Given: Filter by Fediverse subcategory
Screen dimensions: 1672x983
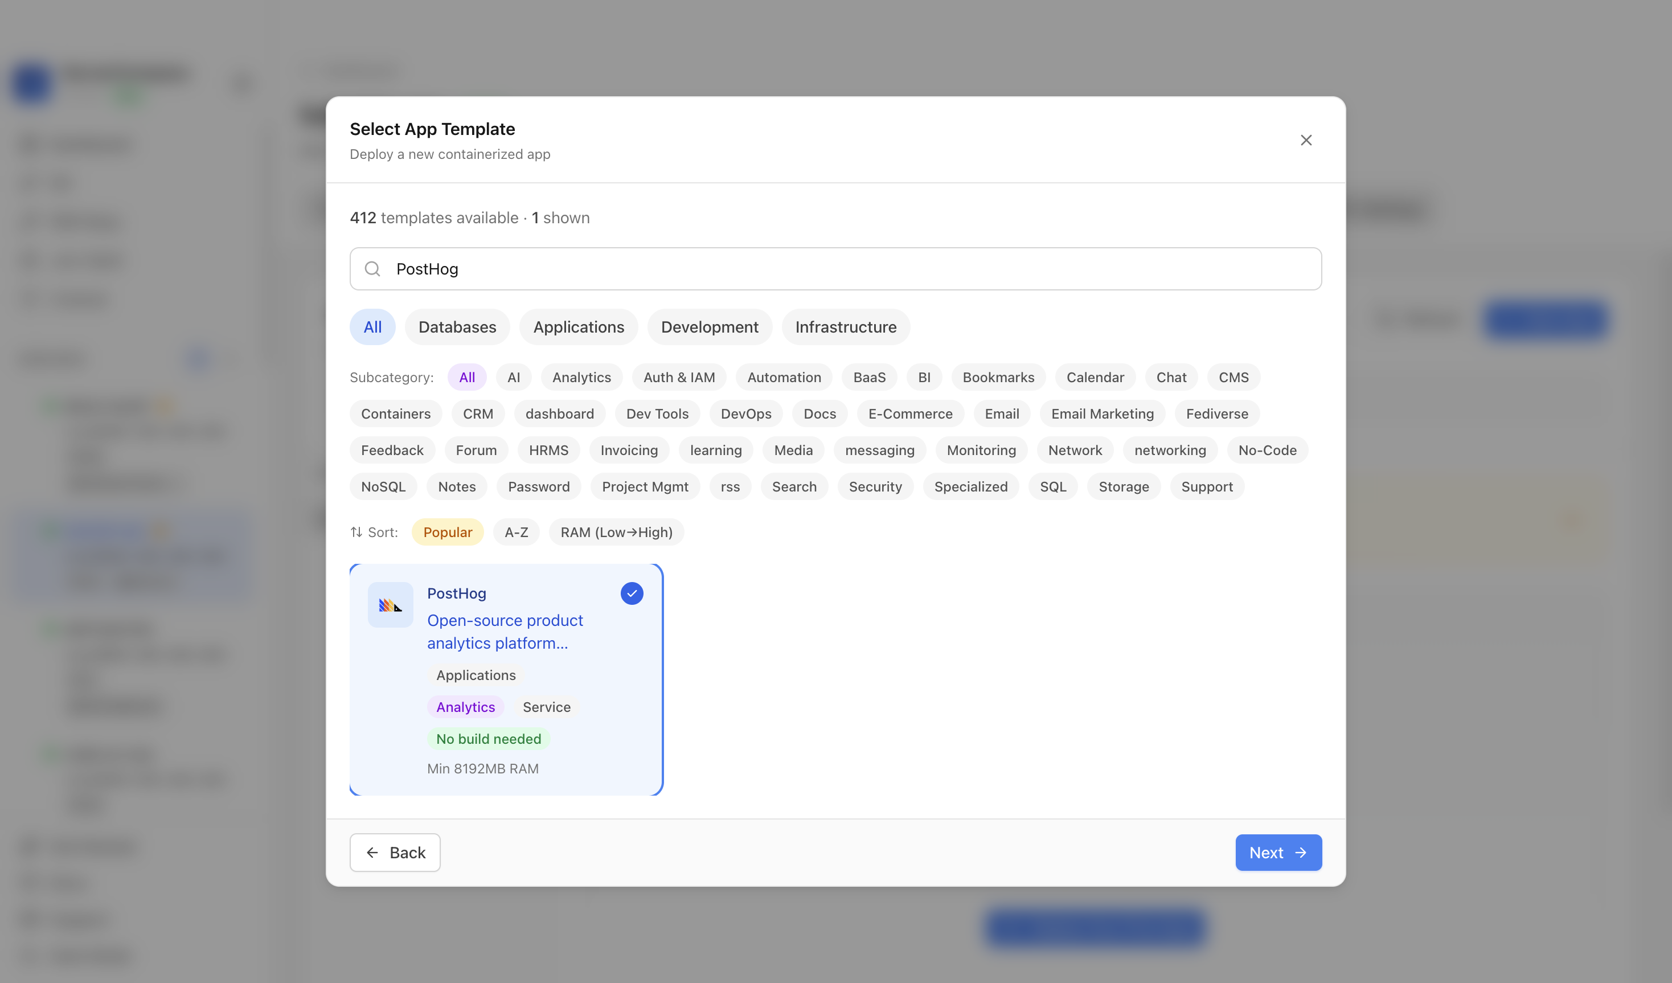Looking at the screenshot, I should pyautogui.click(x=1217, y=413).
